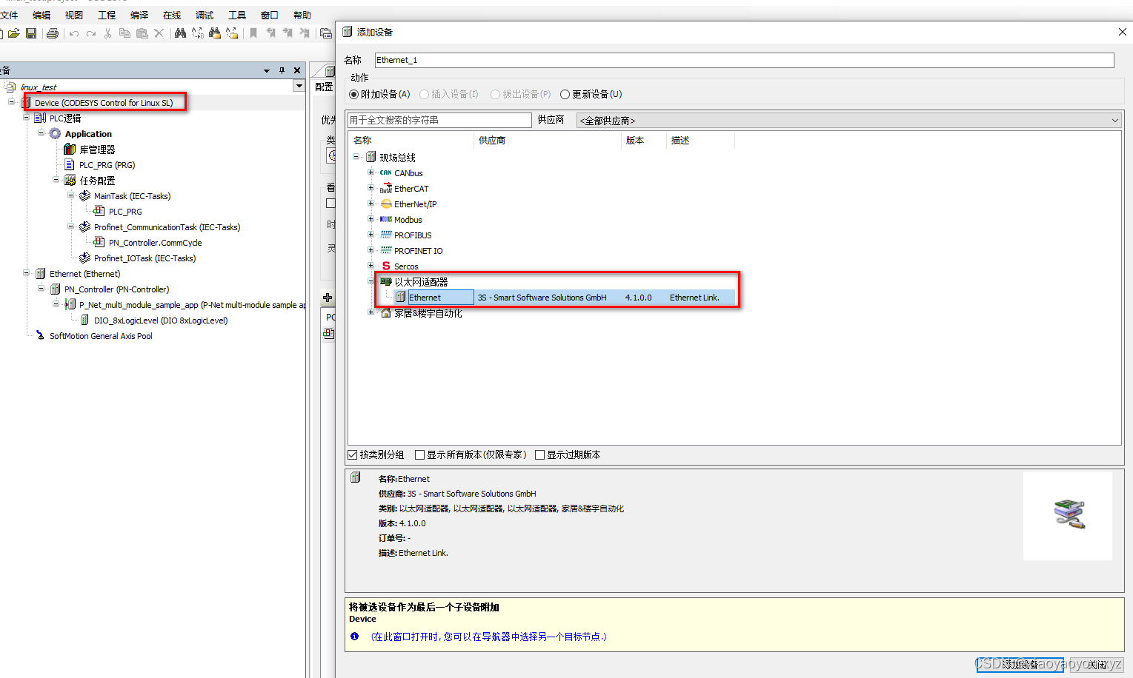Click the Ethernet device thumbnail image
The image size is (1133, 678).
pos(1068,515)
